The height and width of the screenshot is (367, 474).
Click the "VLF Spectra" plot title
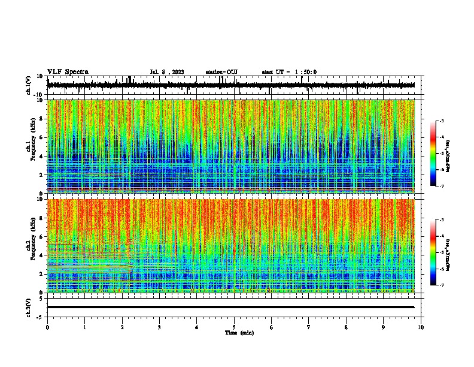click(68, 72)
